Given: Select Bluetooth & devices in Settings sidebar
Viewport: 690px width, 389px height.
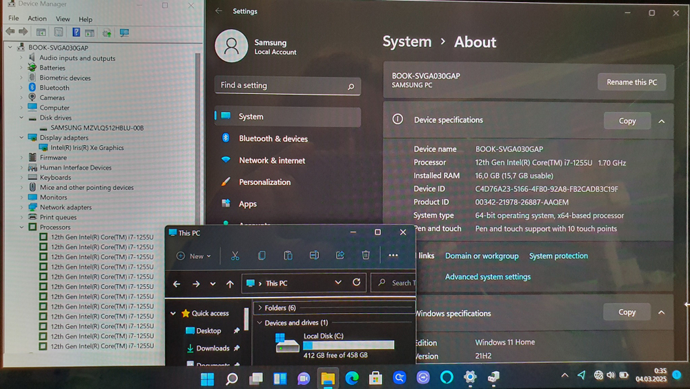Looking at the screenshot, I should tap(273, 139).
